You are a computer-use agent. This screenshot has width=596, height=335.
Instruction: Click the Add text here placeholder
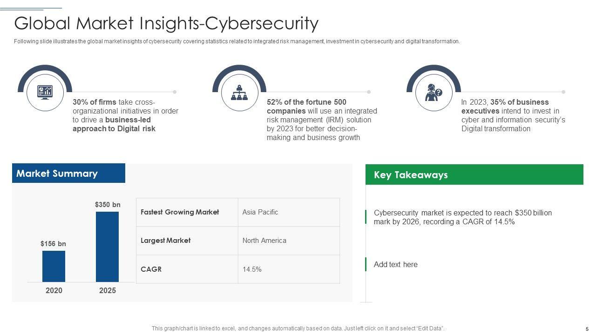click(x=396, y=264)
